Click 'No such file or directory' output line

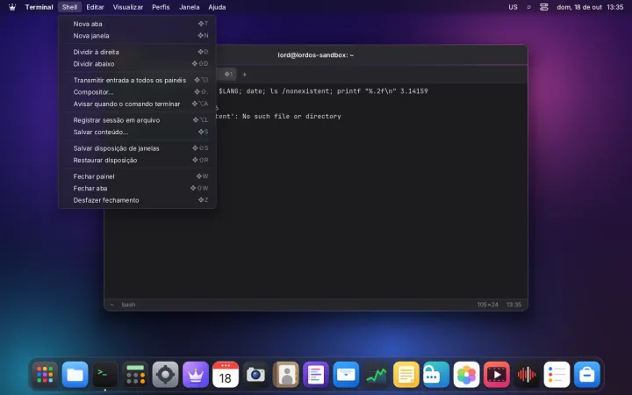[291, 116]
